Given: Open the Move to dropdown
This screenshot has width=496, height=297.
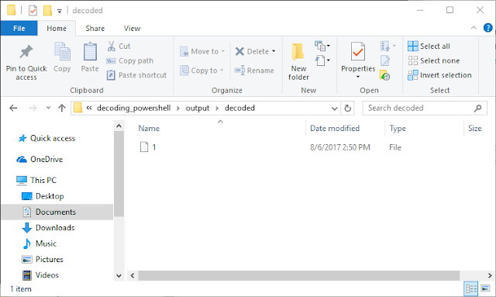Looking at the screenshot, I should pyautogui.click(x=202, y=51).
